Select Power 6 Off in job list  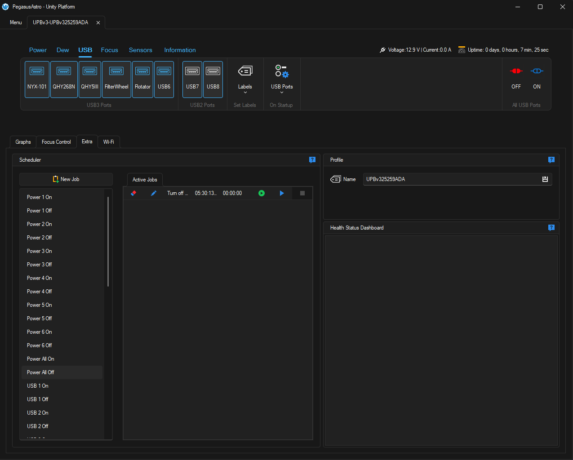coord(62,345)
